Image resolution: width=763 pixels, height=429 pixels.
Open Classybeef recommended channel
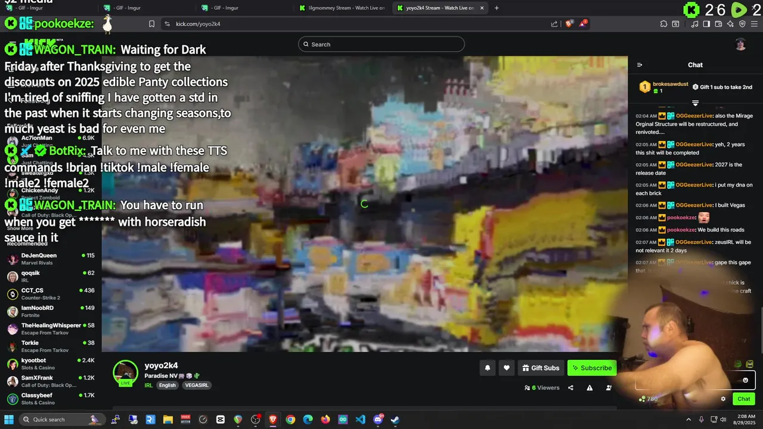click(51, 399)
